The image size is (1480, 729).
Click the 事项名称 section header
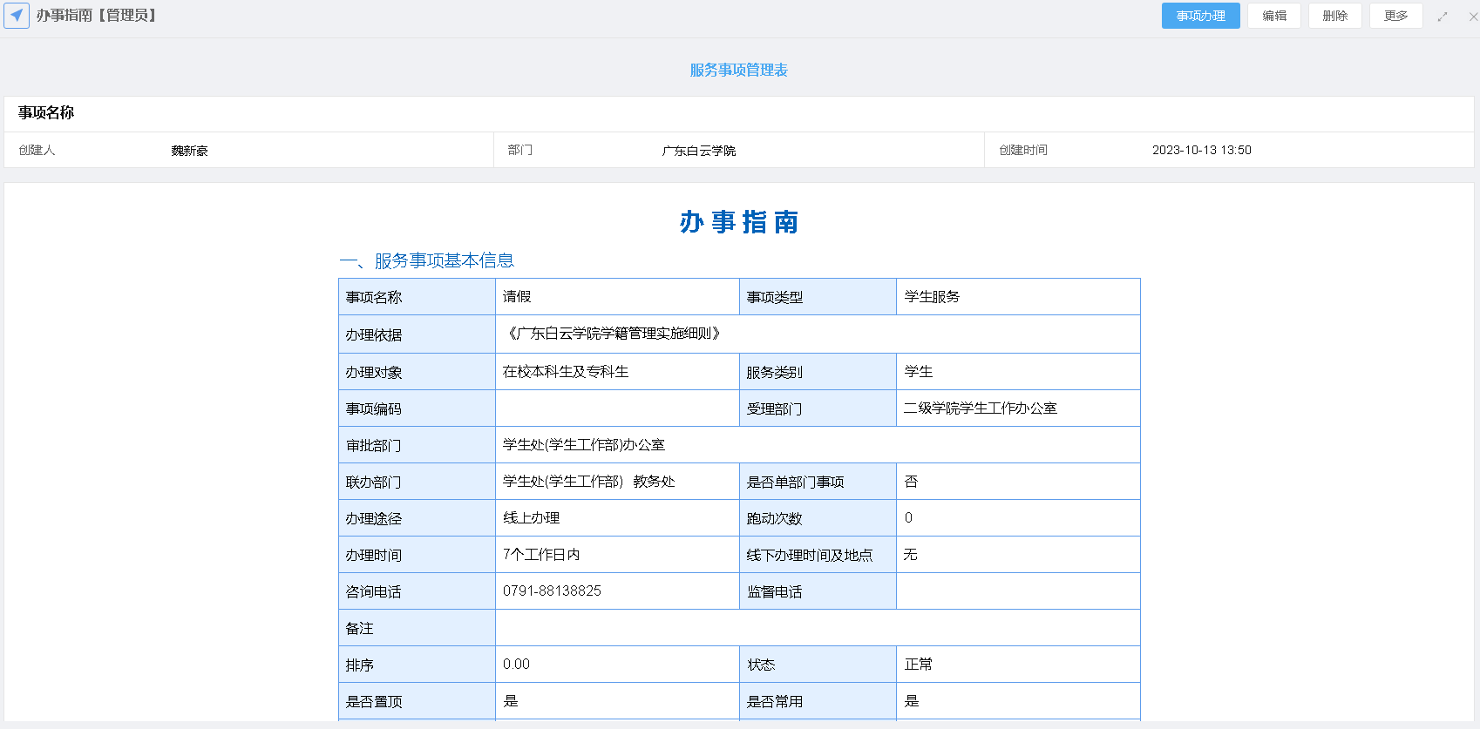(x=46, y=113)
